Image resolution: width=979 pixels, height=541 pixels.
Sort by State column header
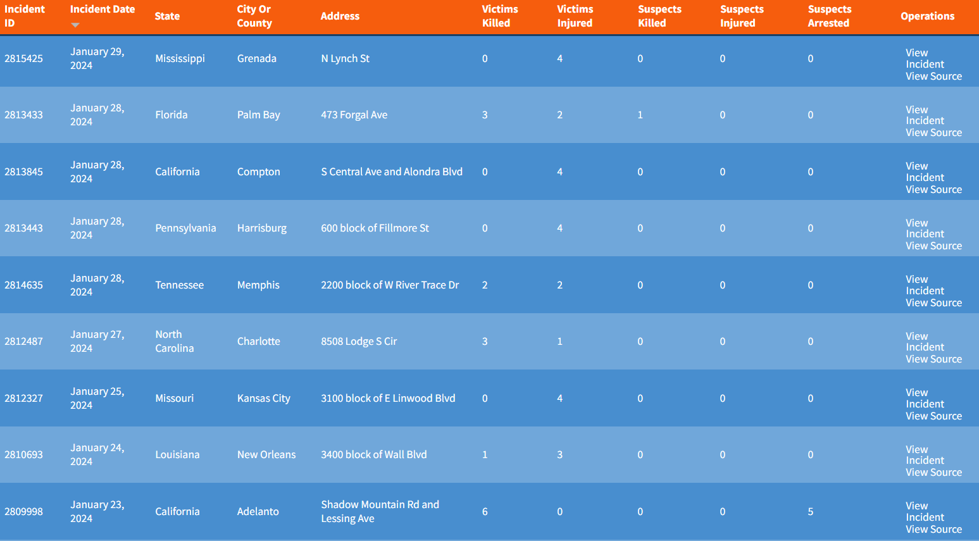167,16
